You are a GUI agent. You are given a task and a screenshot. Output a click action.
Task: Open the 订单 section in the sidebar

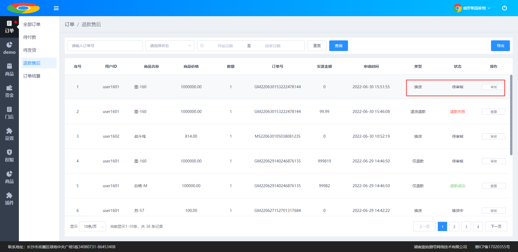(9, 27)
